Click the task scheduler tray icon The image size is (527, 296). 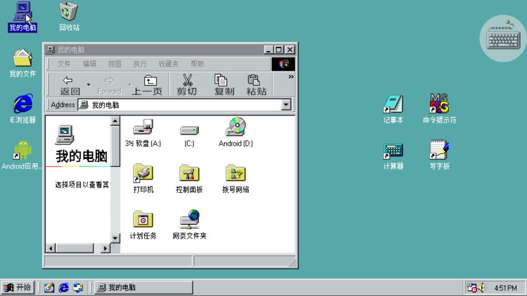click(x=471, y=287)
